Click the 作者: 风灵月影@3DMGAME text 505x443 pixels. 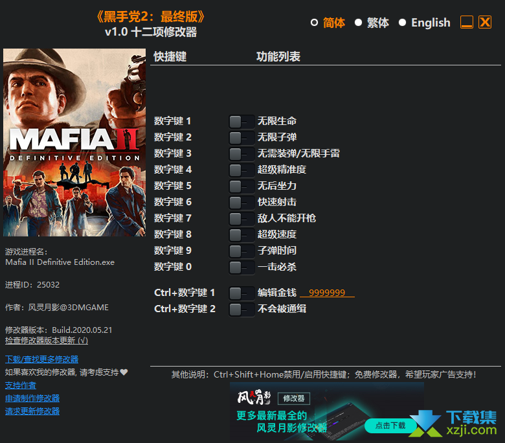click(57, 308)
